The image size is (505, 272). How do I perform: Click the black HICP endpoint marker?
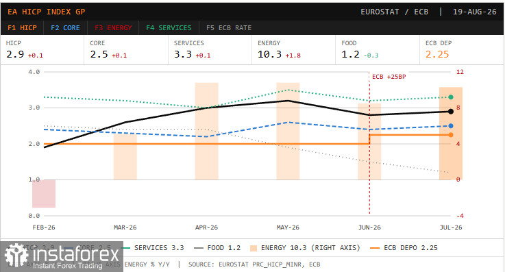point(451,112)
